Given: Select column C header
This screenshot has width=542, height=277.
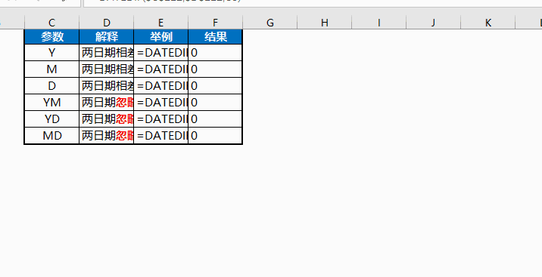Looking at the screenshot, I should click(x=51, y=23).
